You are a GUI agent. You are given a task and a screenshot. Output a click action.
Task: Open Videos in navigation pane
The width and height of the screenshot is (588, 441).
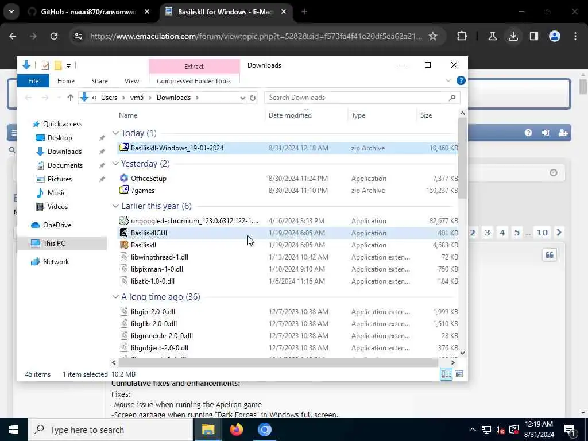pos(57,207)
